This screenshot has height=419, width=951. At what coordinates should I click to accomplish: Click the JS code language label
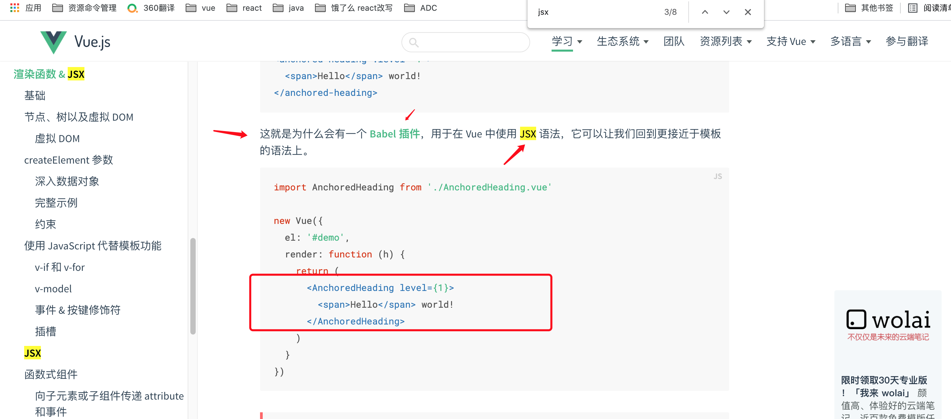718,176
